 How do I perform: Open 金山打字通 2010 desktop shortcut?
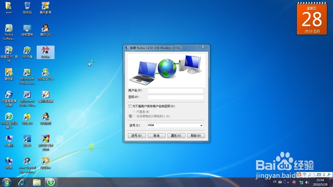click(45, 143)
